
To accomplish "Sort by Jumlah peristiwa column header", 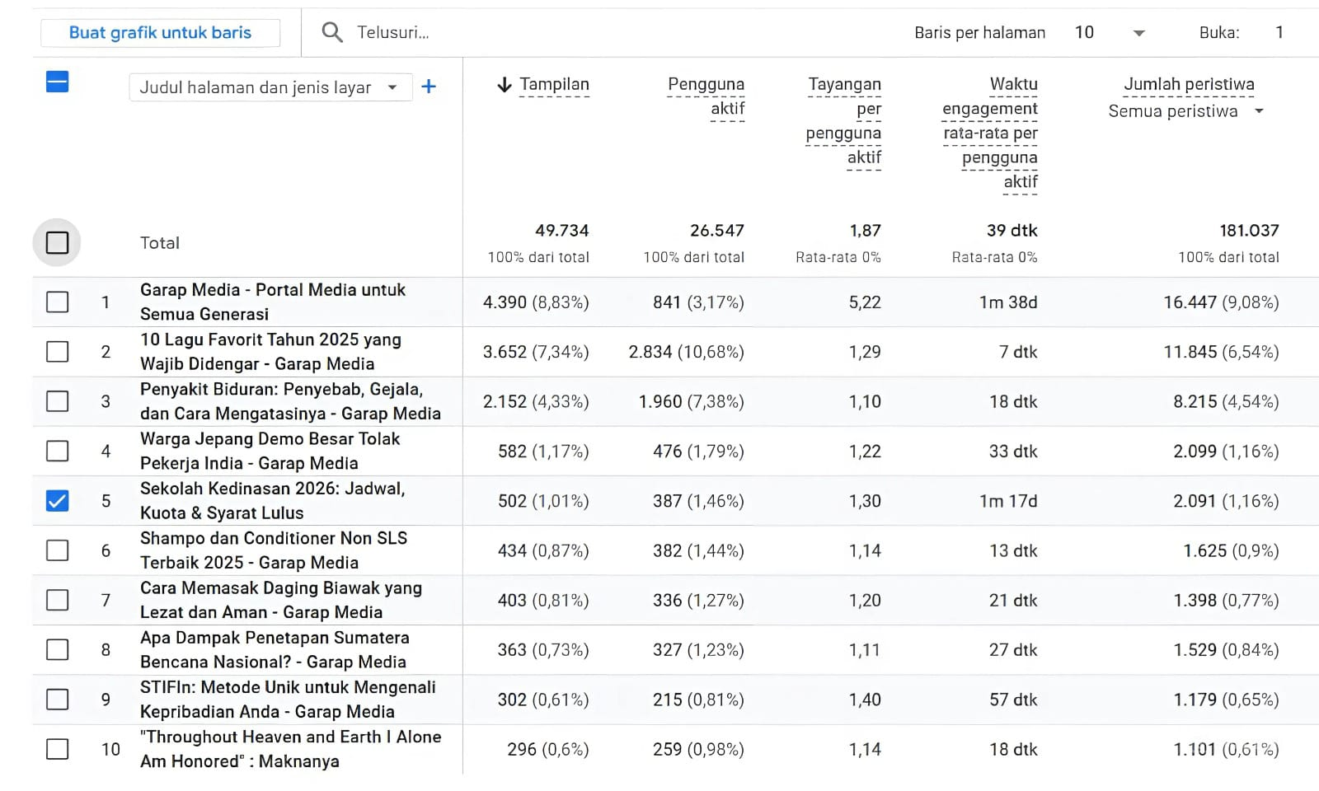I will [1188, 84].
